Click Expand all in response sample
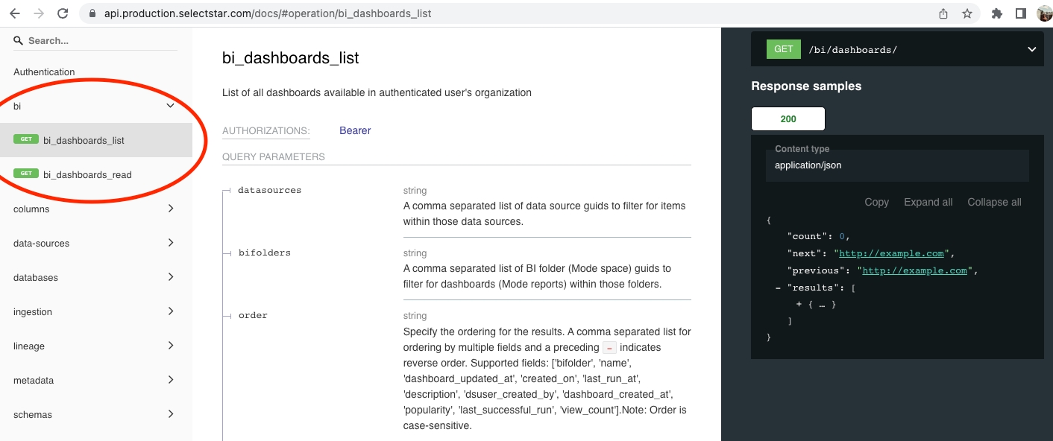Image resolution: width=1053 pixels, height=441 pixels. click(928, 202)
